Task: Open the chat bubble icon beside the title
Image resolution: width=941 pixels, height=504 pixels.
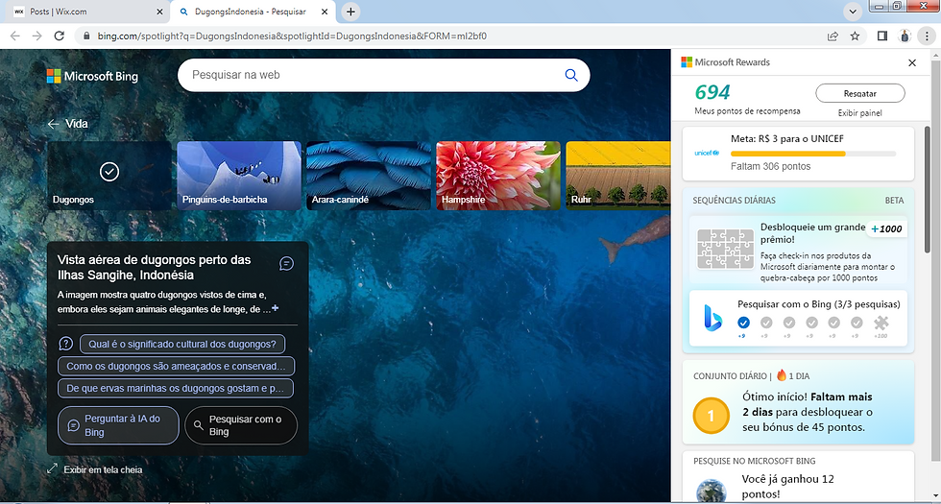Action: tap(287, 263)
